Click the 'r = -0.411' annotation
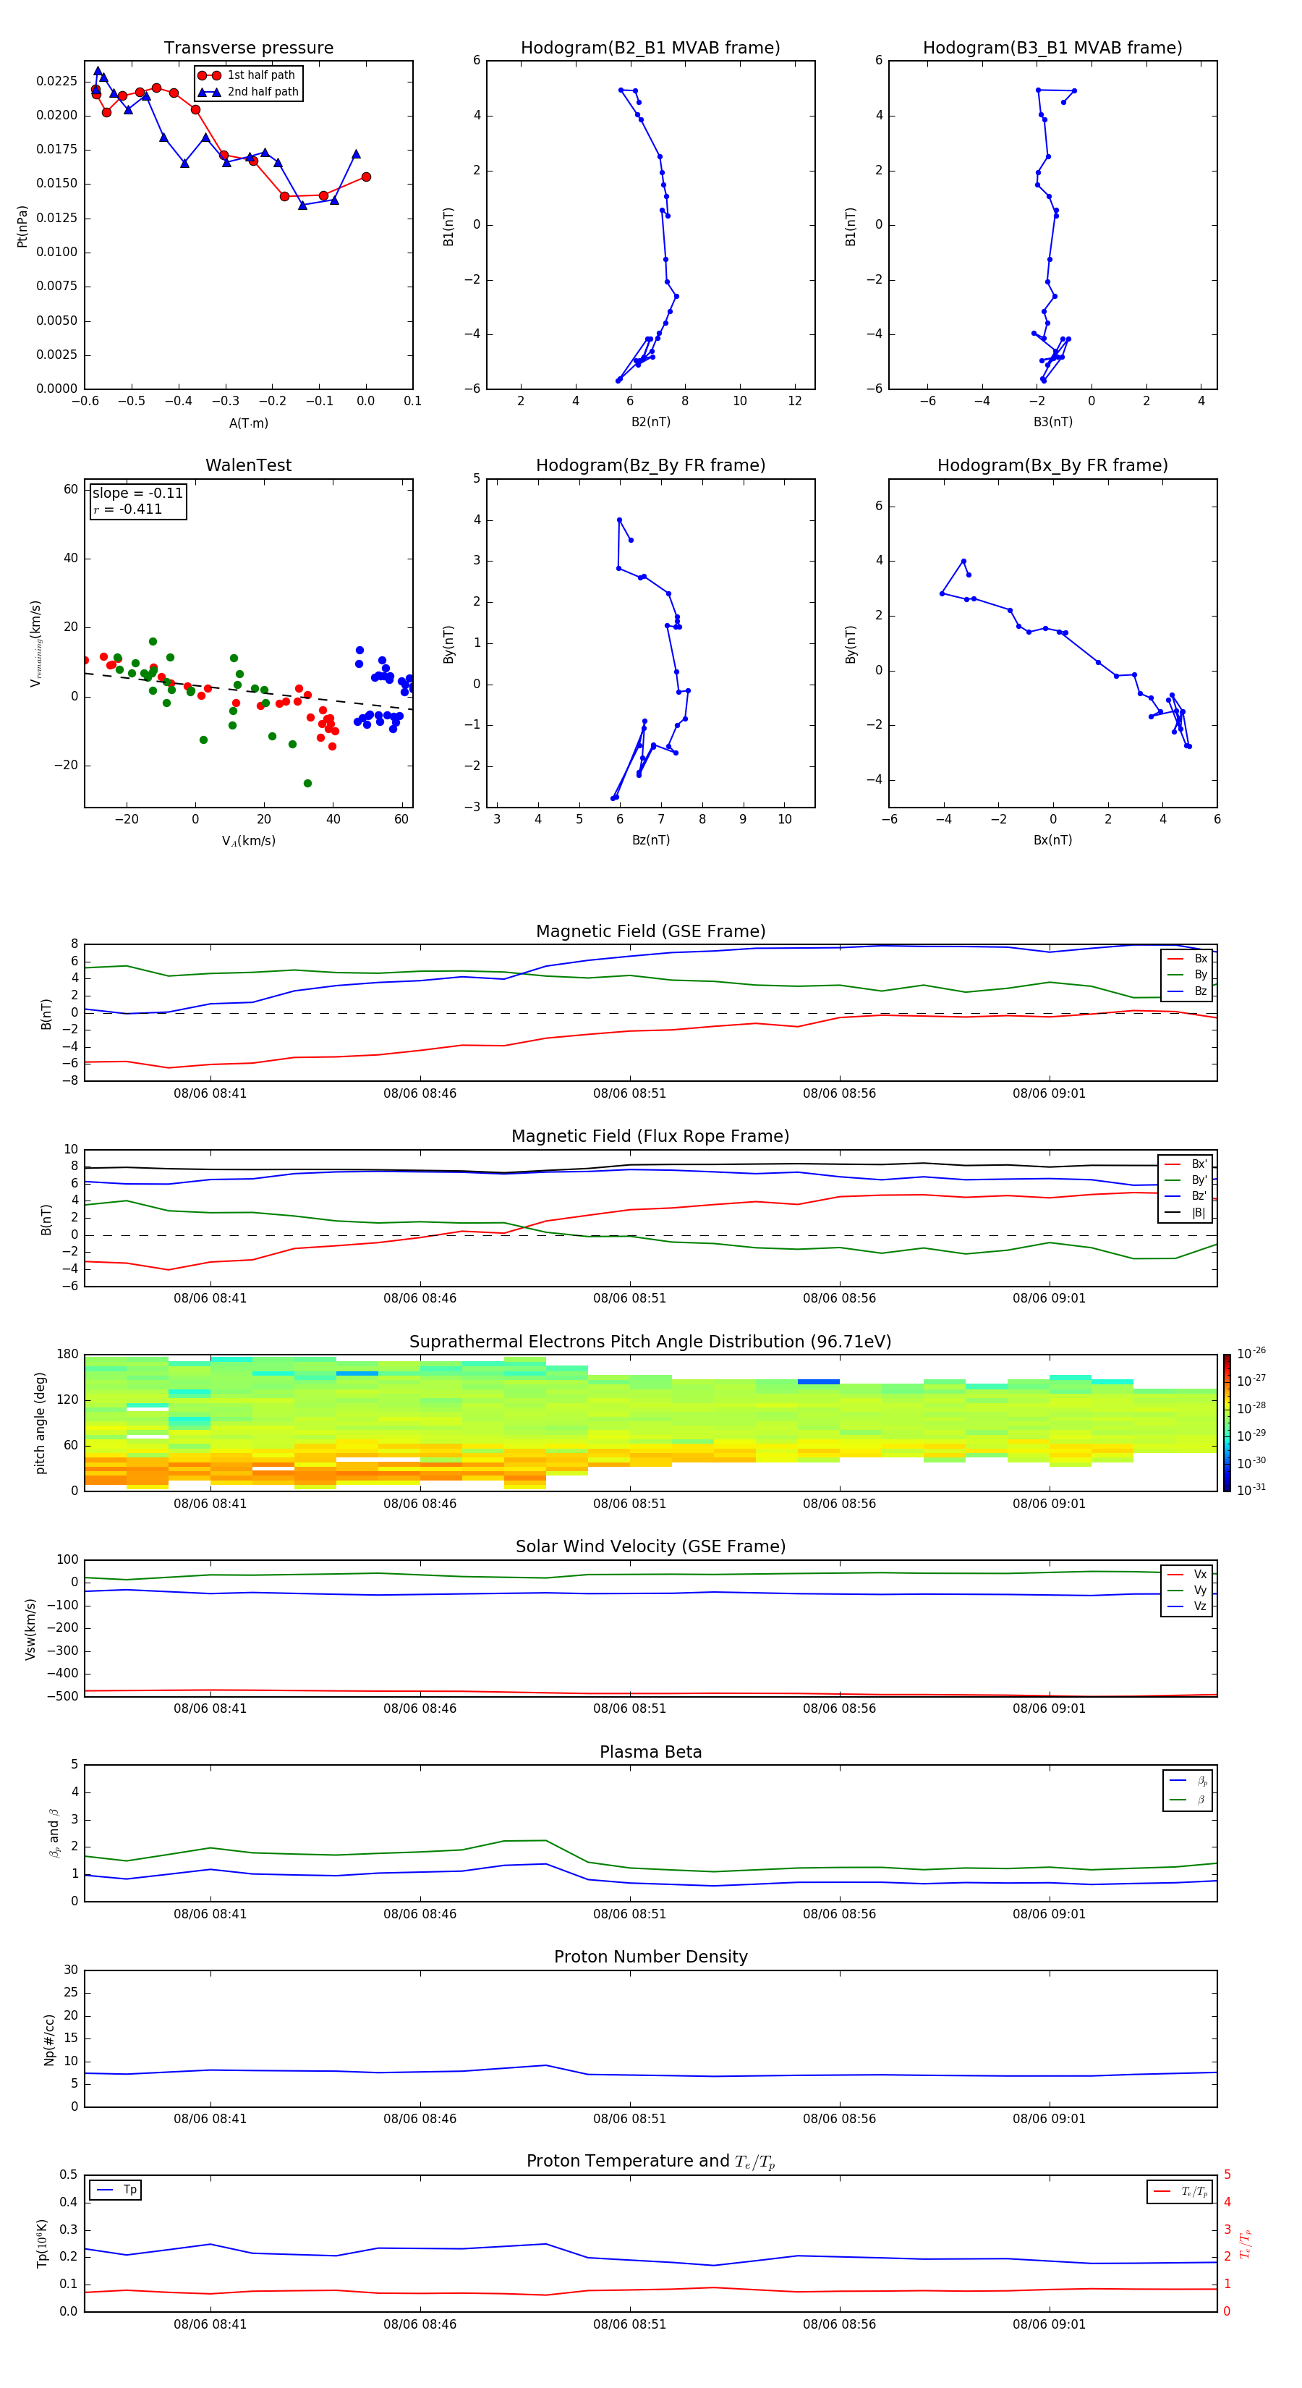Screen dimensions: 1302x2388 tap(128, 509)
